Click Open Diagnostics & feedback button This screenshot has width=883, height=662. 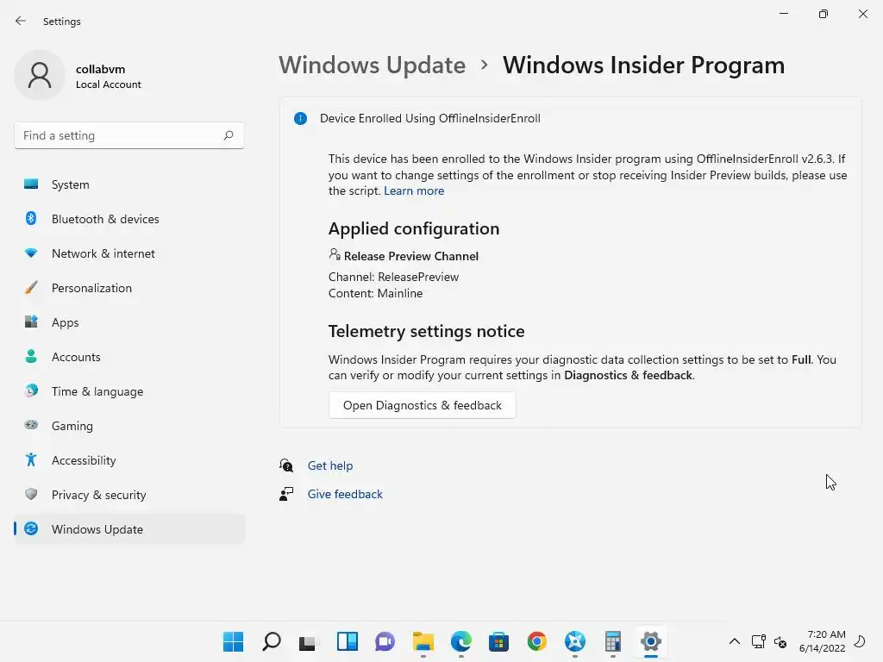422,405
